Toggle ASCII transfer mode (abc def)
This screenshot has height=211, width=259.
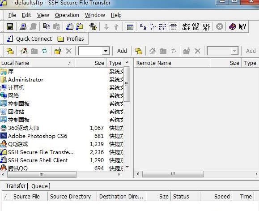(x=186, y=26)
